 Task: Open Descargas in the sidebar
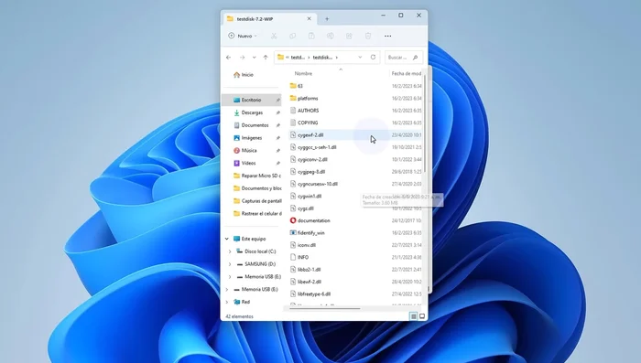tap(252, 112)
